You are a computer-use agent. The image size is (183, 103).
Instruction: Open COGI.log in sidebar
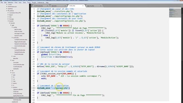(x=16, y=92)
